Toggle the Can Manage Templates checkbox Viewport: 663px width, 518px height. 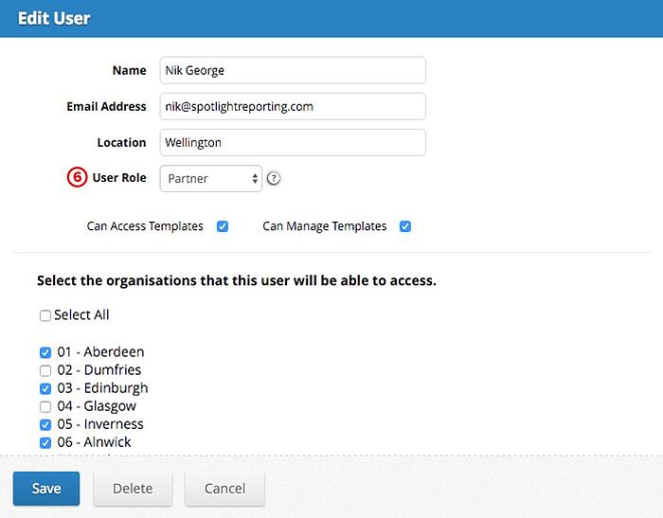405,226
